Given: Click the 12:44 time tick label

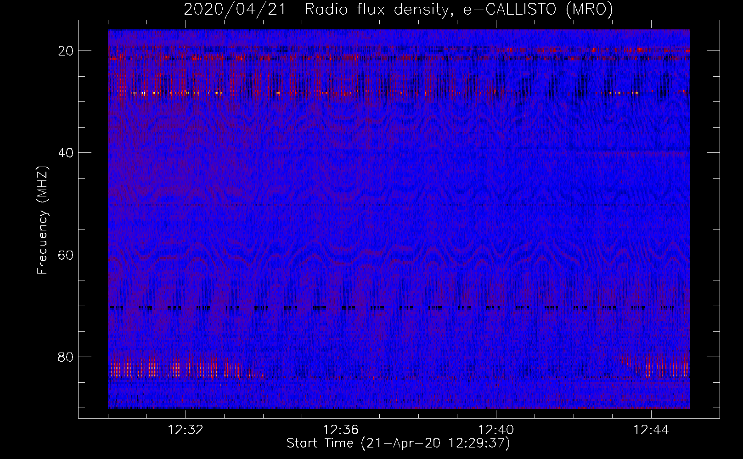Looking at the screenshot, I should click(x=651, y=430).
